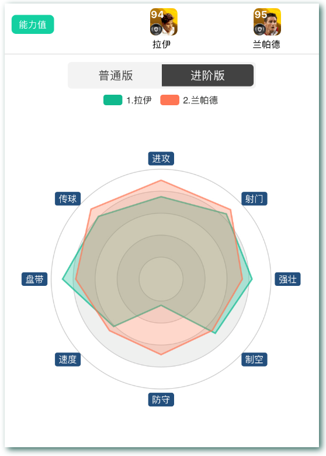Click the 兰帕德 name under the avatar

click(x=266, y=44)
